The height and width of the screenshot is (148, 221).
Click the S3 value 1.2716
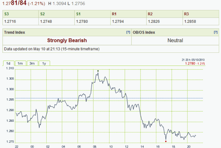pyautogui.click(x=9, y=21)
